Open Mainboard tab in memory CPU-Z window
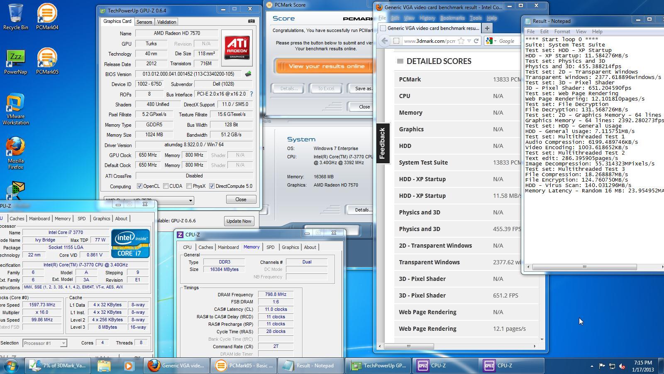The width and height of the screenshot is (664, 374). [x=228, y=247]
